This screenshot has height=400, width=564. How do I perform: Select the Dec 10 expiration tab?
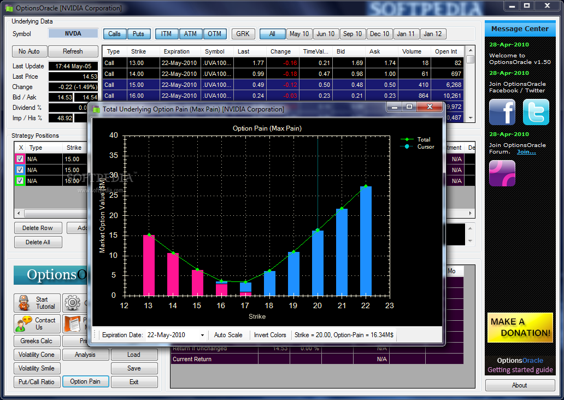[379, 34]
